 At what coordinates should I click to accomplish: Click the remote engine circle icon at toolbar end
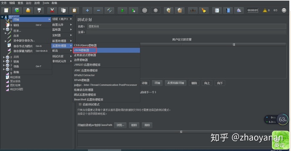click(x=284, y=10)
